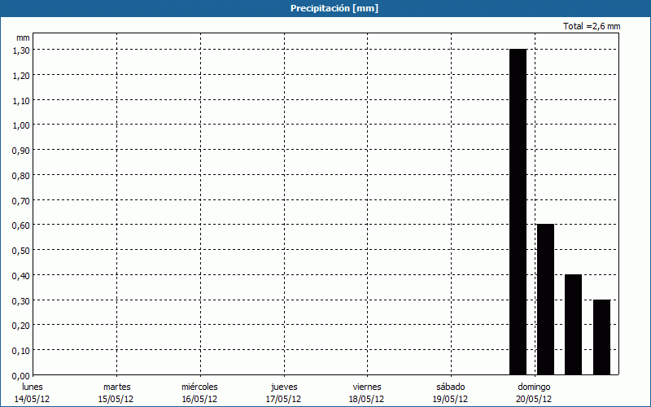Image resolution: width=651 pixels, height=407 pixels.
Task: Select the miércoles 16/05/12 day label
Action: click(199, 392)
